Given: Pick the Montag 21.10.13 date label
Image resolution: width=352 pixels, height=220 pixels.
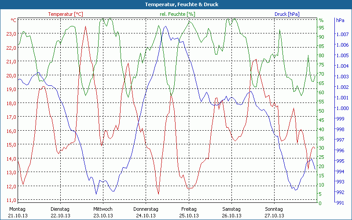Looking at the screenshot, I should pyautogui.click(x=18, y=212).
